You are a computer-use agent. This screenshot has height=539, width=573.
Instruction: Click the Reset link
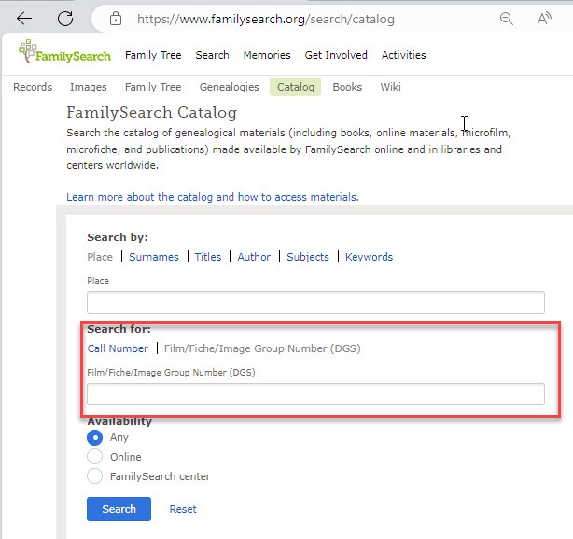(183, 509)
